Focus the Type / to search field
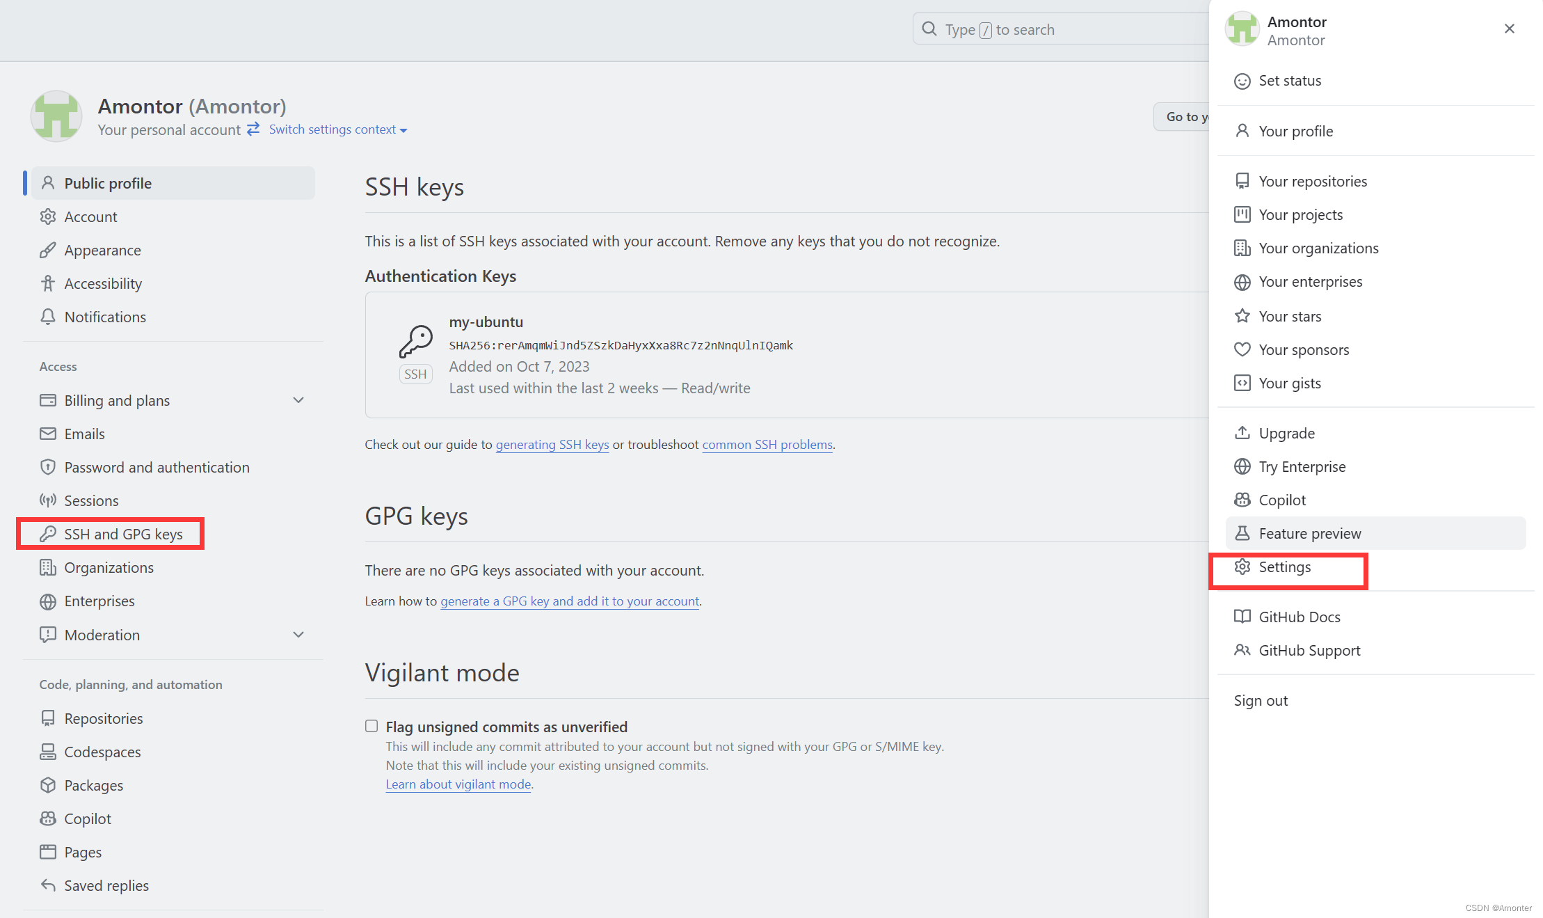 point(1061,29)
